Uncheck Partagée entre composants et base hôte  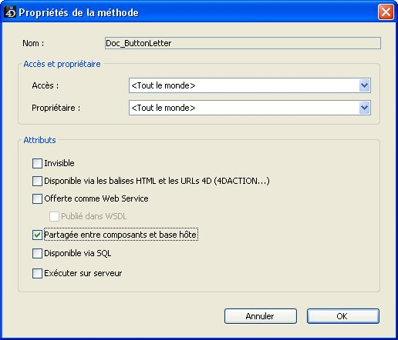[37, 235]
